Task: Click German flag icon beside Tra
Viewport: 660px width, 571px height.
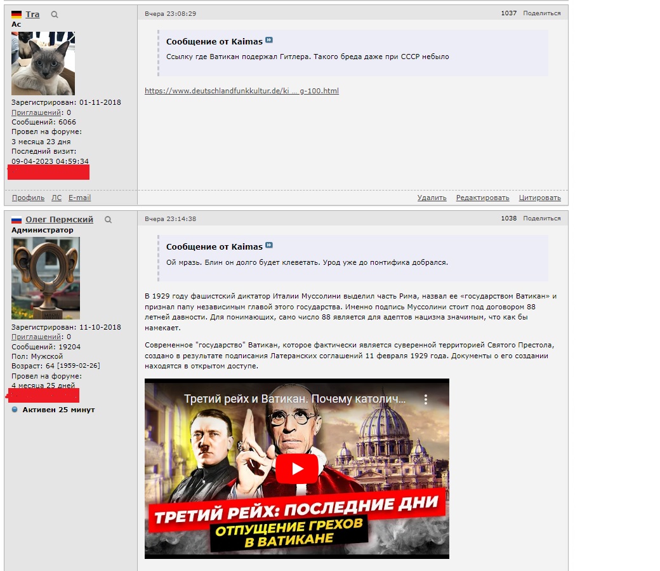Action: point(16,15)
